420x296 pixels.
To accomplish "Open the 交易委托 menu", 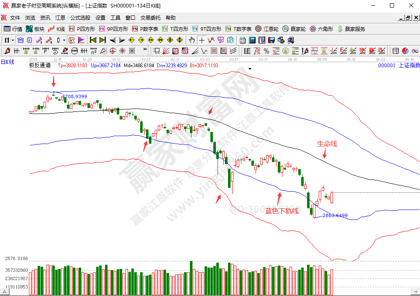I will (150, 18).
